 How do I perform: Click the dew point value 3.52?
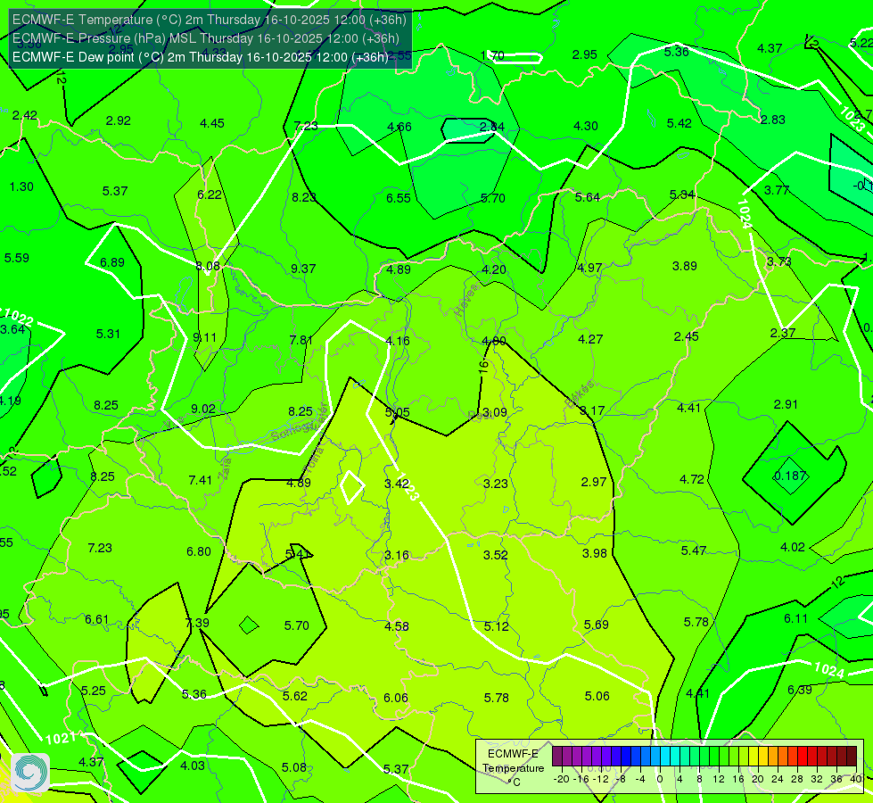coord(496,554)
